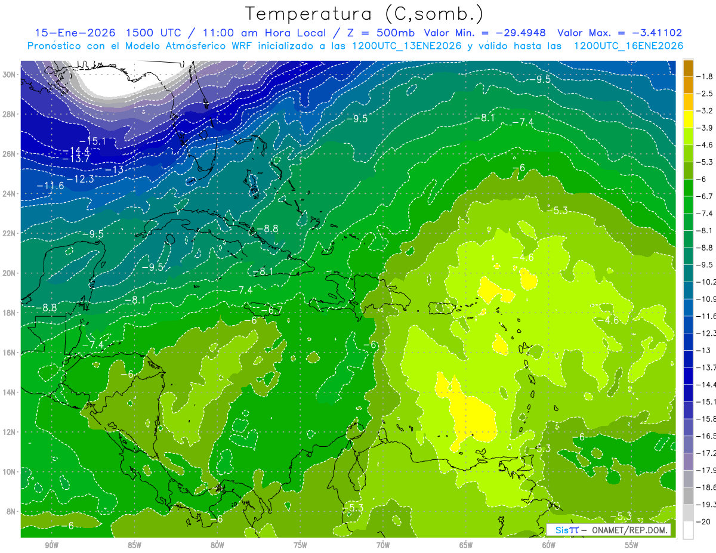
Task: Click the 75W longitude axis label
Action: pos(300,546)
